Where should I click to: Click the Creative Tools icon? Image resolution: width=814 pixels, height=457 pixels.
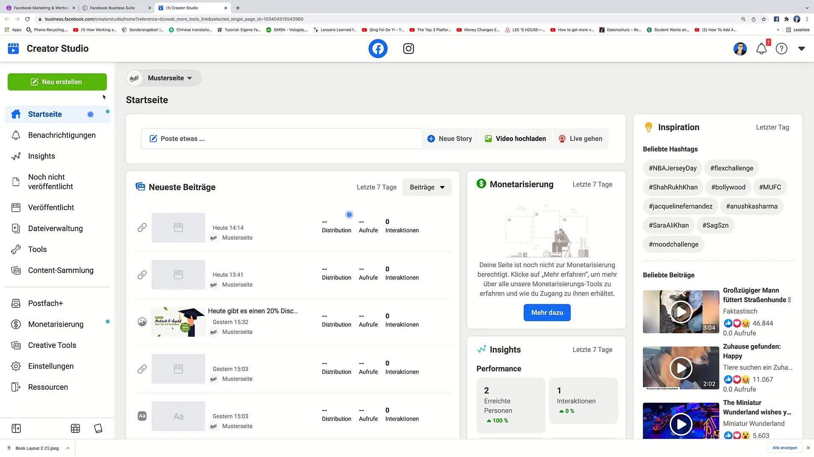click(x=16, y=345)
